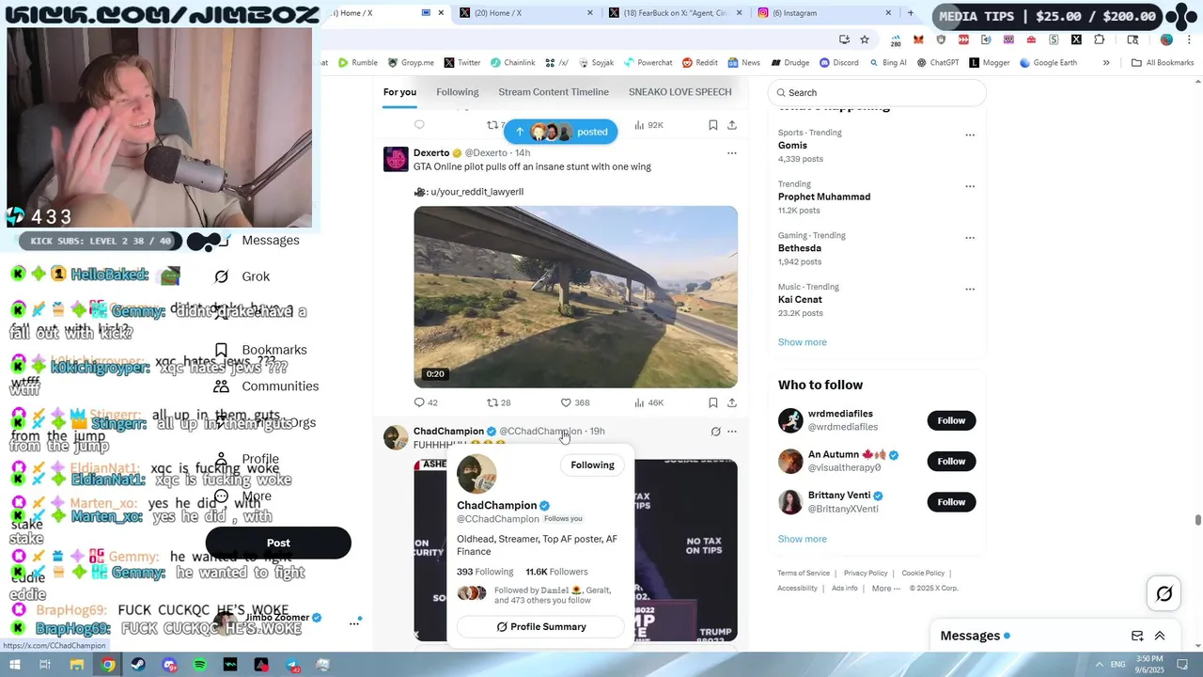The width and height of the screenshot is (1203, 677).
Task: Open options for Kai Cenat trend
Action: pos(970,289)
